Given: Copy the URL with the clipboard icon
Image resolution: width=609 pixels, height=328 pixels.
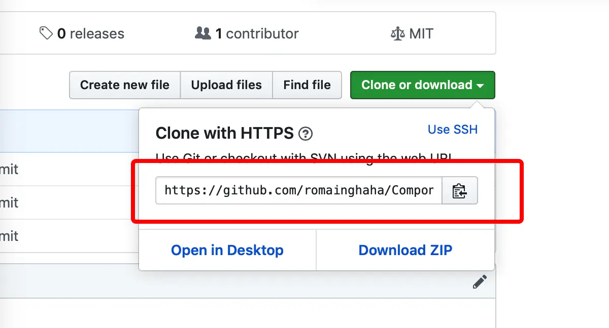Looking at the screenshot, I should pyautogui.click(x=459, y=190).
